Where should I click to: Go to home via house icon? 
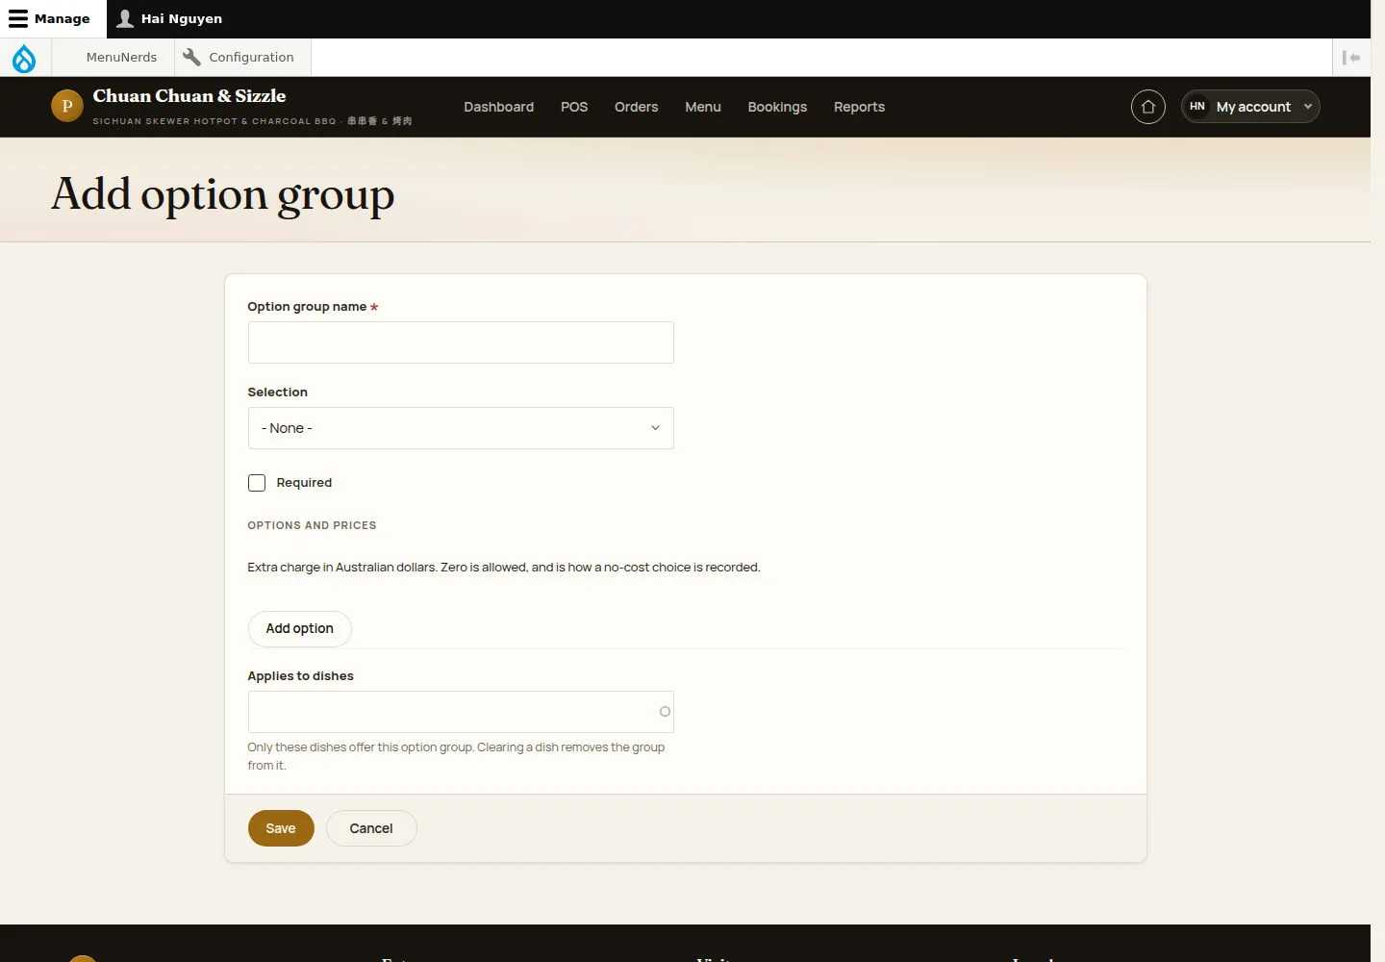tap(1148, 107)
